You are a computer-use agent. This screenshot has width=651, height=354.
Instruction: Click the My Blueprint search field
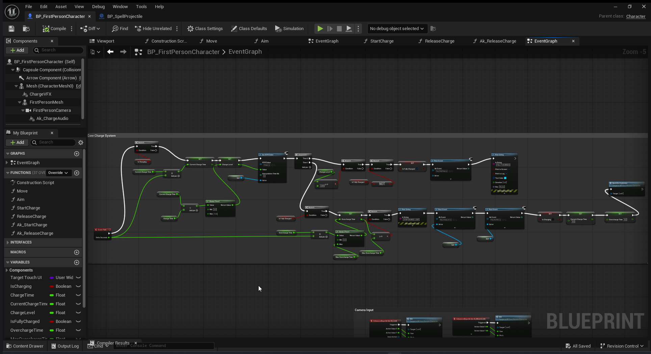click(x=53, y=142)
